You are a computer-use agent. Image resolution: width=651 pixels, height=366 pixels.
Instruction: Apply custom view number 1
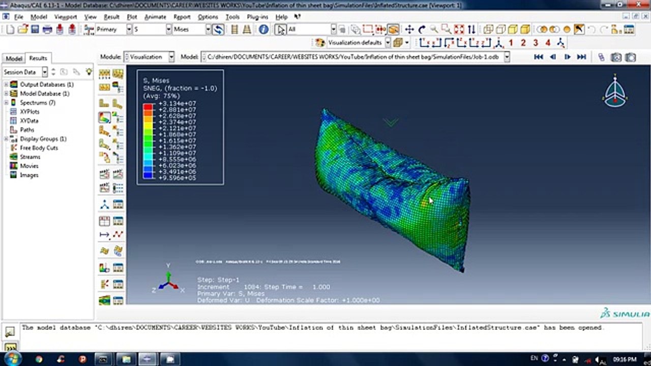coord(511,43)
